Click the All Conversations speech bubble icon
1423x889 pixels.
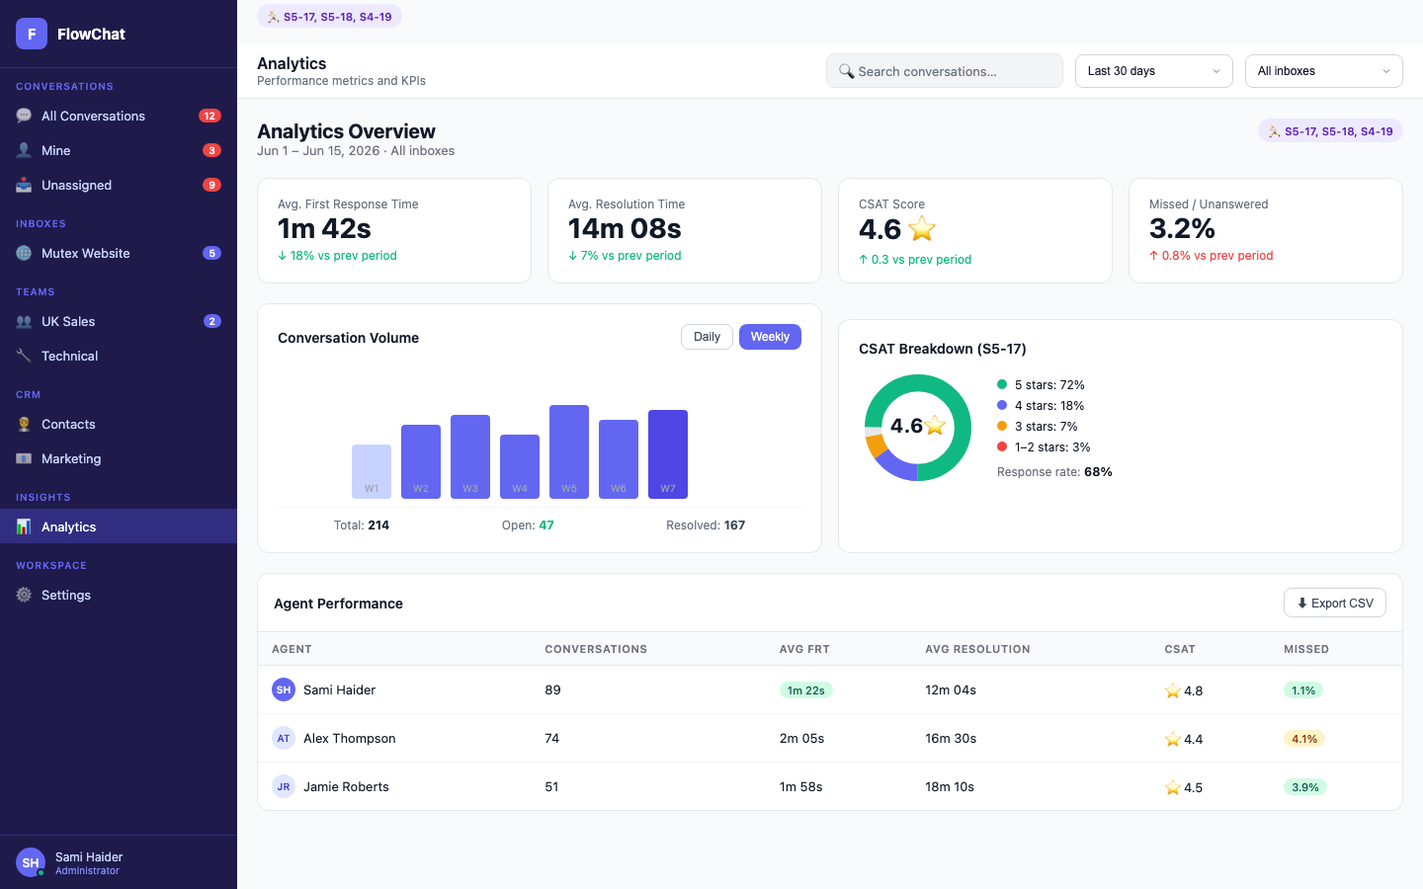coord(24,116)
